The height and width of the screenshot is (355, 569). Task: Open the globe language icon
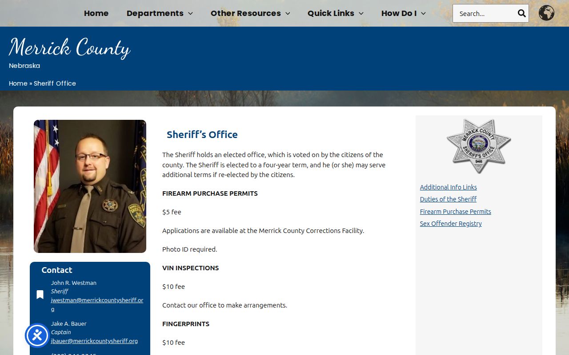click(x=546, y=13)
